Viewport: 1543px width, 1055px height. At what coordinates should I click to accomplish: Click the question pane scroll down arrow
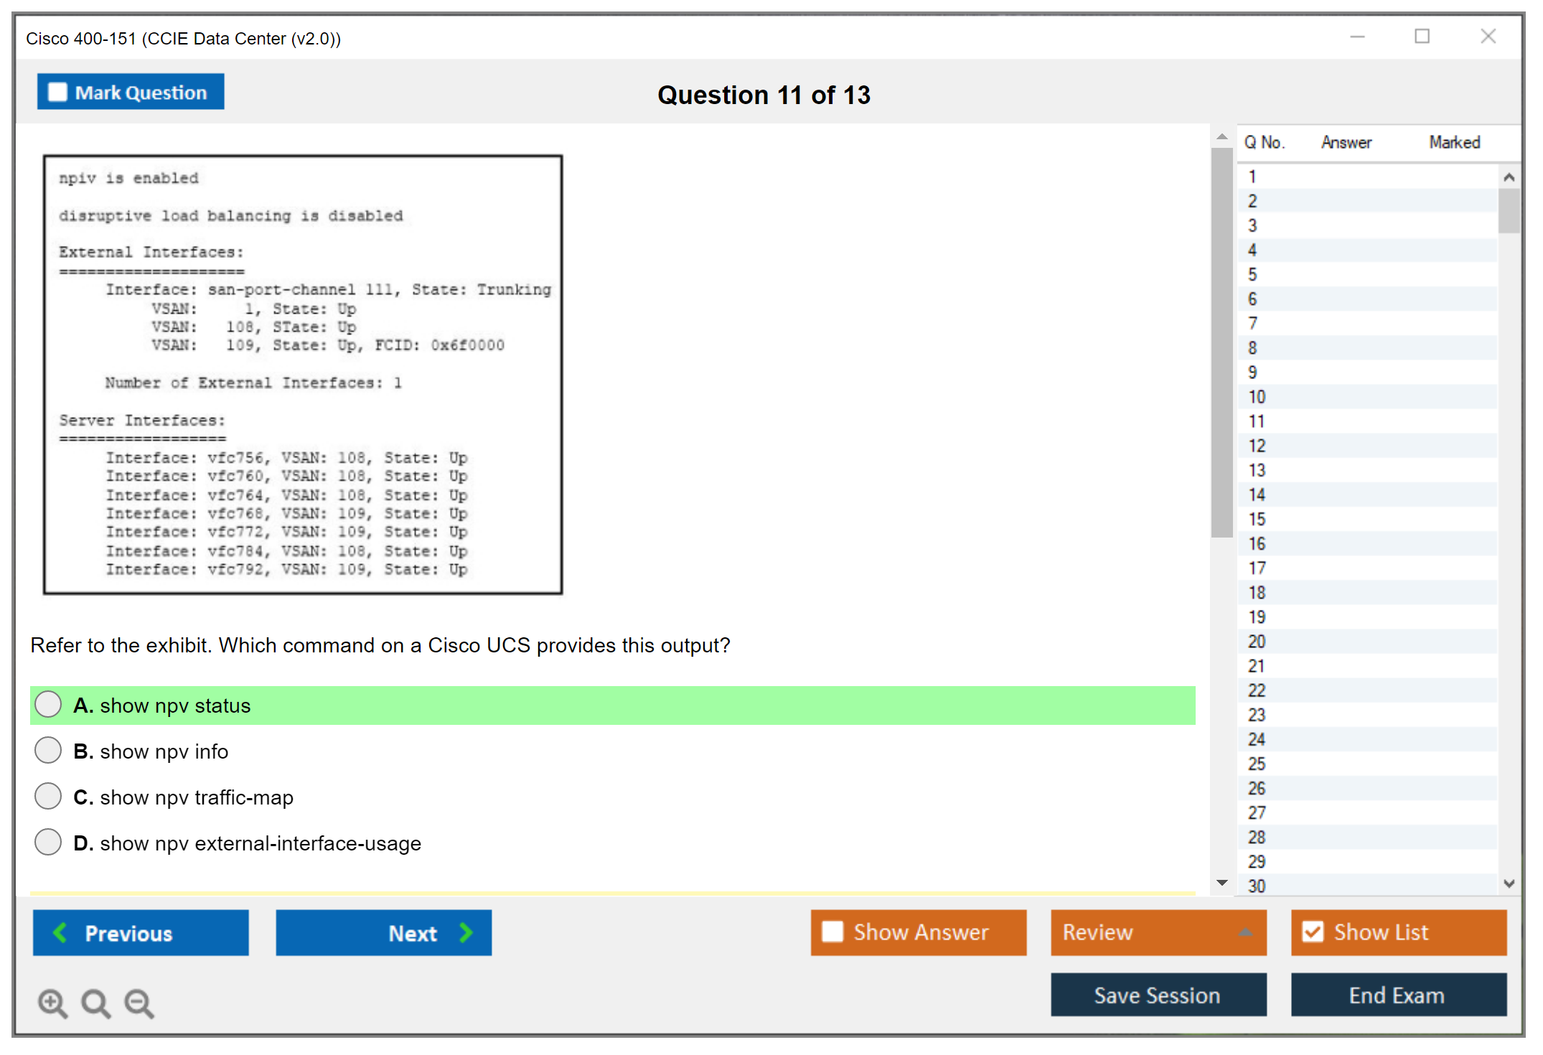click(1221, 883)
